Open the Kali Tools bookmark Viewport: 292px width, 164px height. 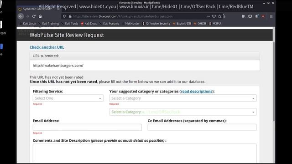[70, 23]
